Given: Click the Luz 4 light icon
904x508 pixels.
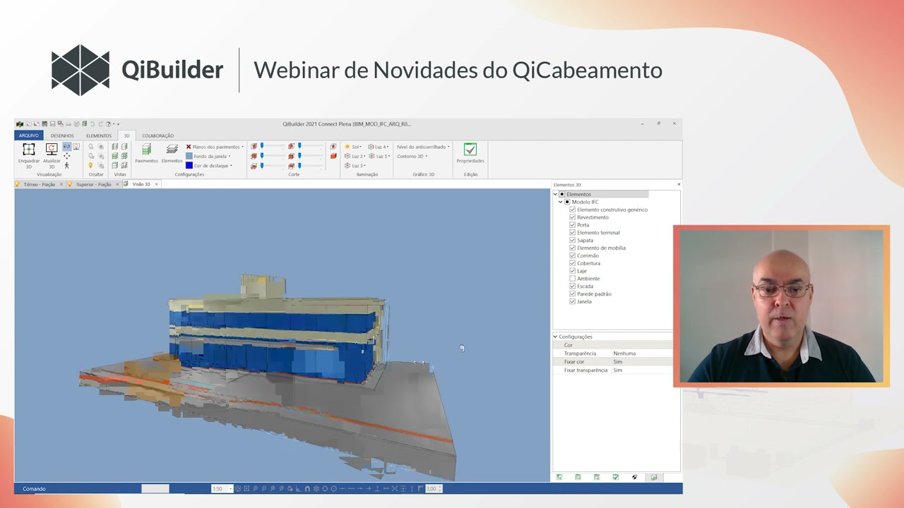Looking at the screenshot, I should point(371,147).
